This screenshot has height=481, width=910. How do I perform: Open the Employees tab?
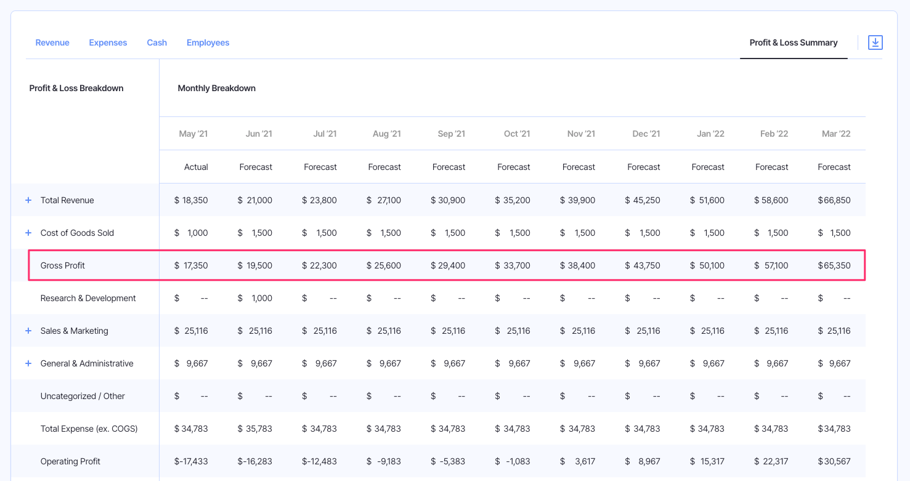pyautogui.click(x=208, y=42)
